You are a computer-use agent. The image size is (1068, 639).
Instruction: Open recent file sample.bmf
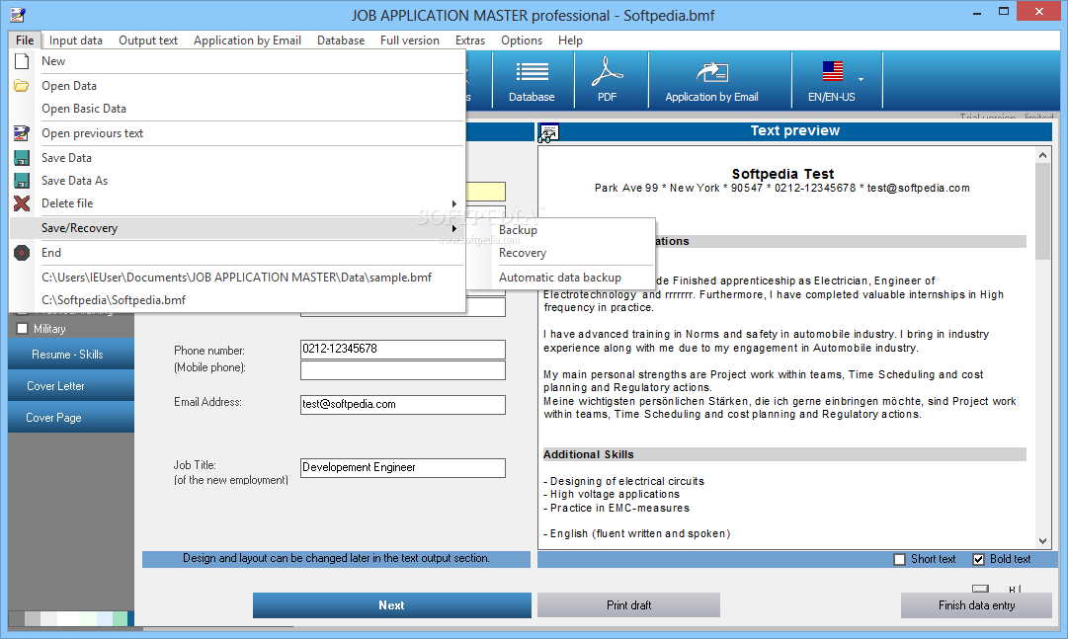(x=238, y=278)
